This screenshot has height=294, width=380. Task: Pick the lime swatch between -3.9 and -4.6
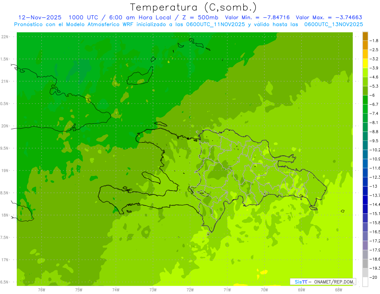click(365, 72)
